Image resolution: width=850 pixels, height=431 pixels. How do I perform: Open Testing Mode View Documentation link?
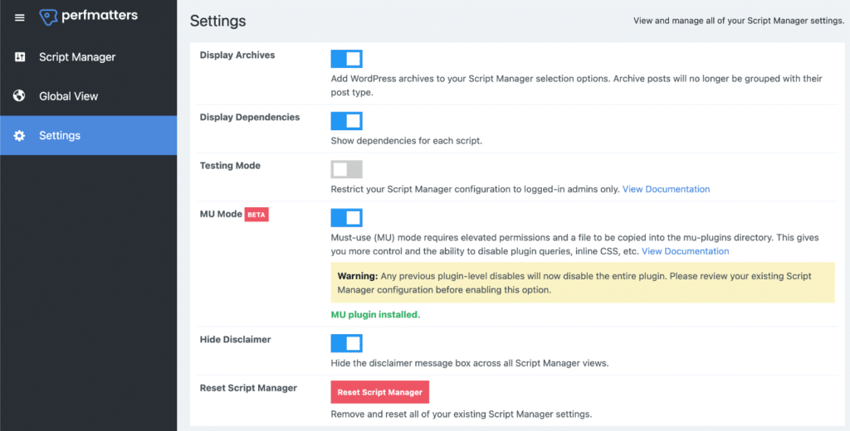coord(666,189)
